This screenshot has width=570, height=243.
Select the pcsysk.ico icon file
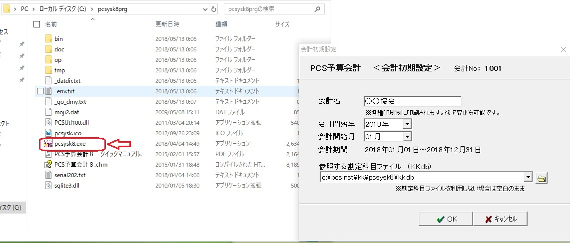[x=48, y=133]
